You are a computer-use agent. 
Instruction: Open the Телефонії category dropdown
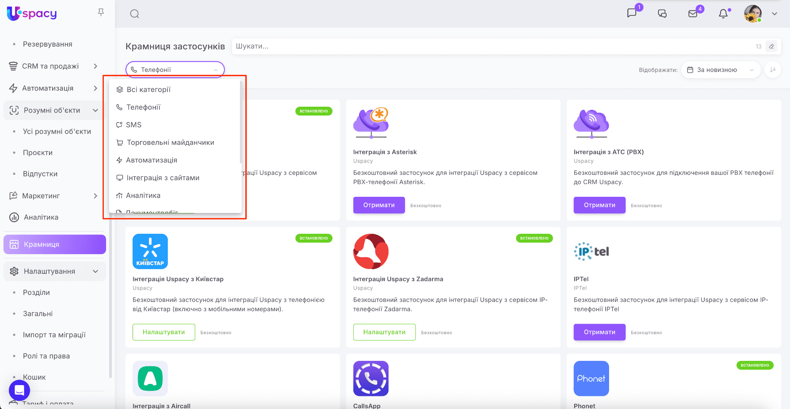pyautogui.click(x=175, y=70)
